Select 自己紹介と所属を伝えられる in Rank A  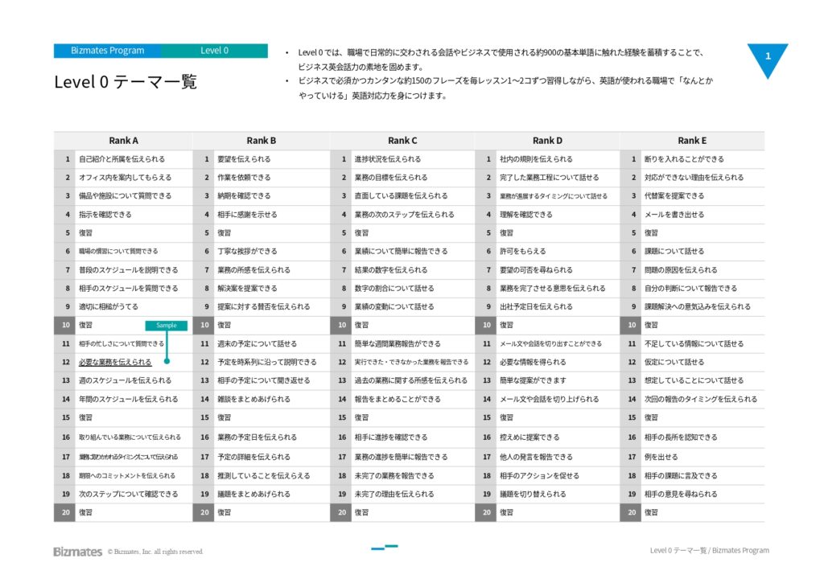(122, 159)
